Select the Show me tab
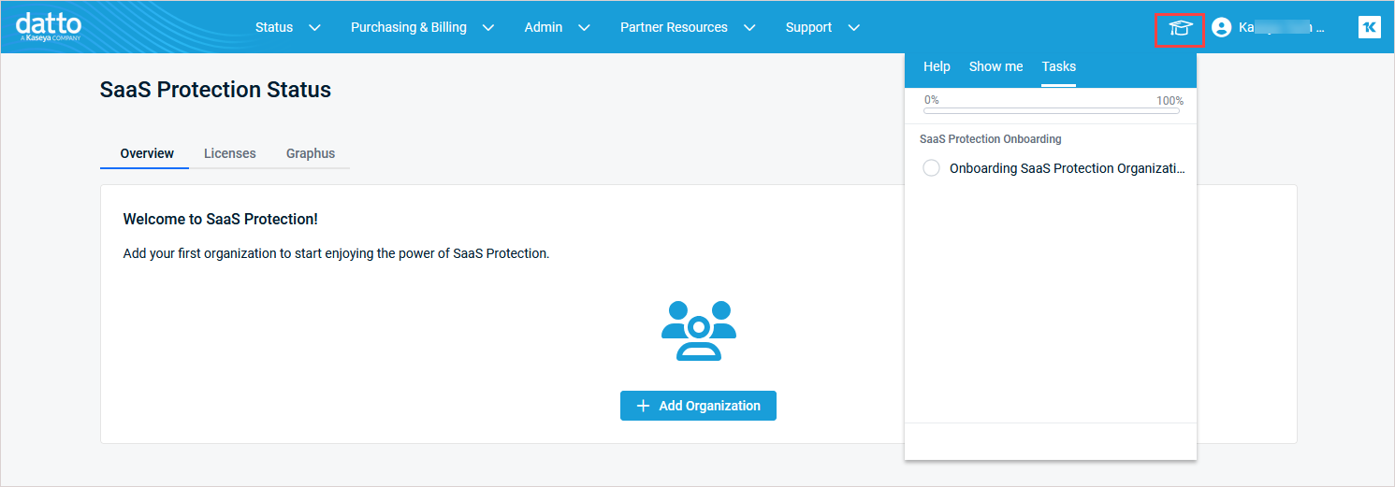The height and width of the screenshot is (487, 1395). point(995,66)
